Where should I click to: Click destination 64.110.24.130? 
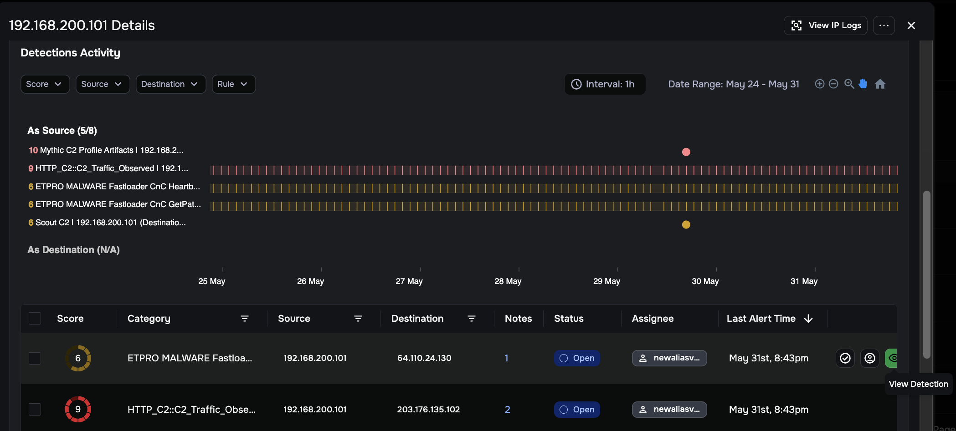point(424,358)
